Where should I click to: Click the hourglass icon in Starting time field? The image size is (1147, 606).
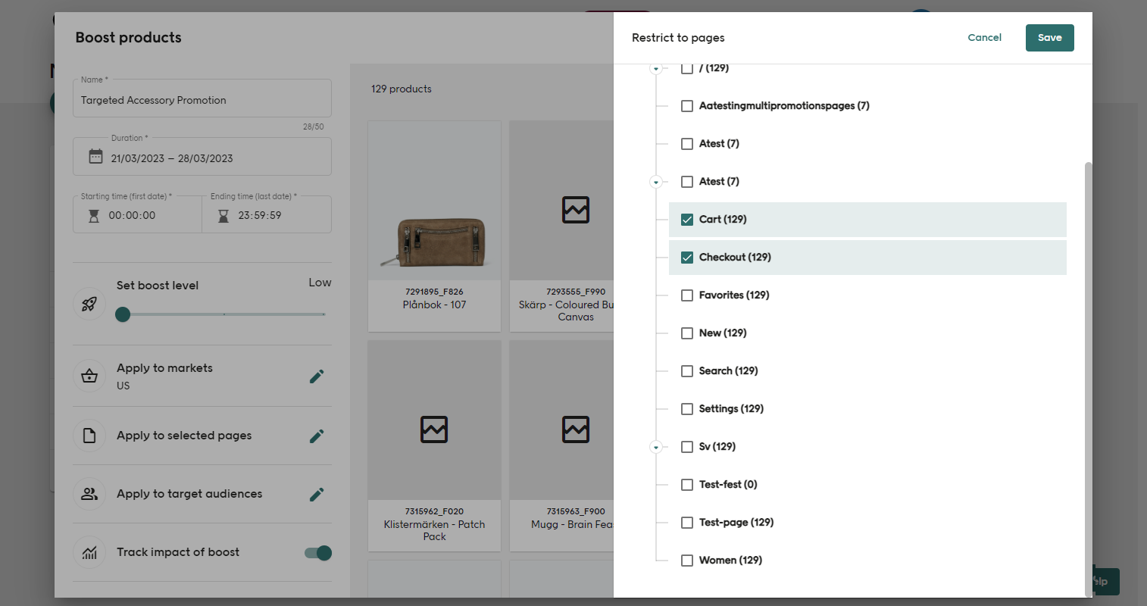(x=94, y=216)
